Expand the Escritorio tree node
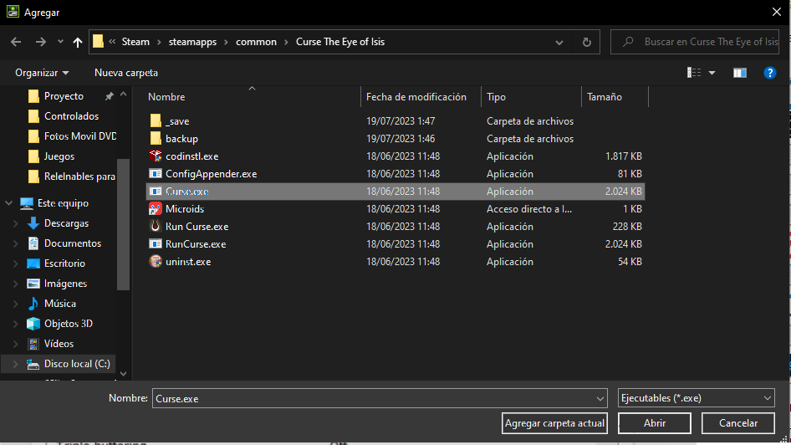This screenshot has width=791, height=445. [x=15, y=263]
